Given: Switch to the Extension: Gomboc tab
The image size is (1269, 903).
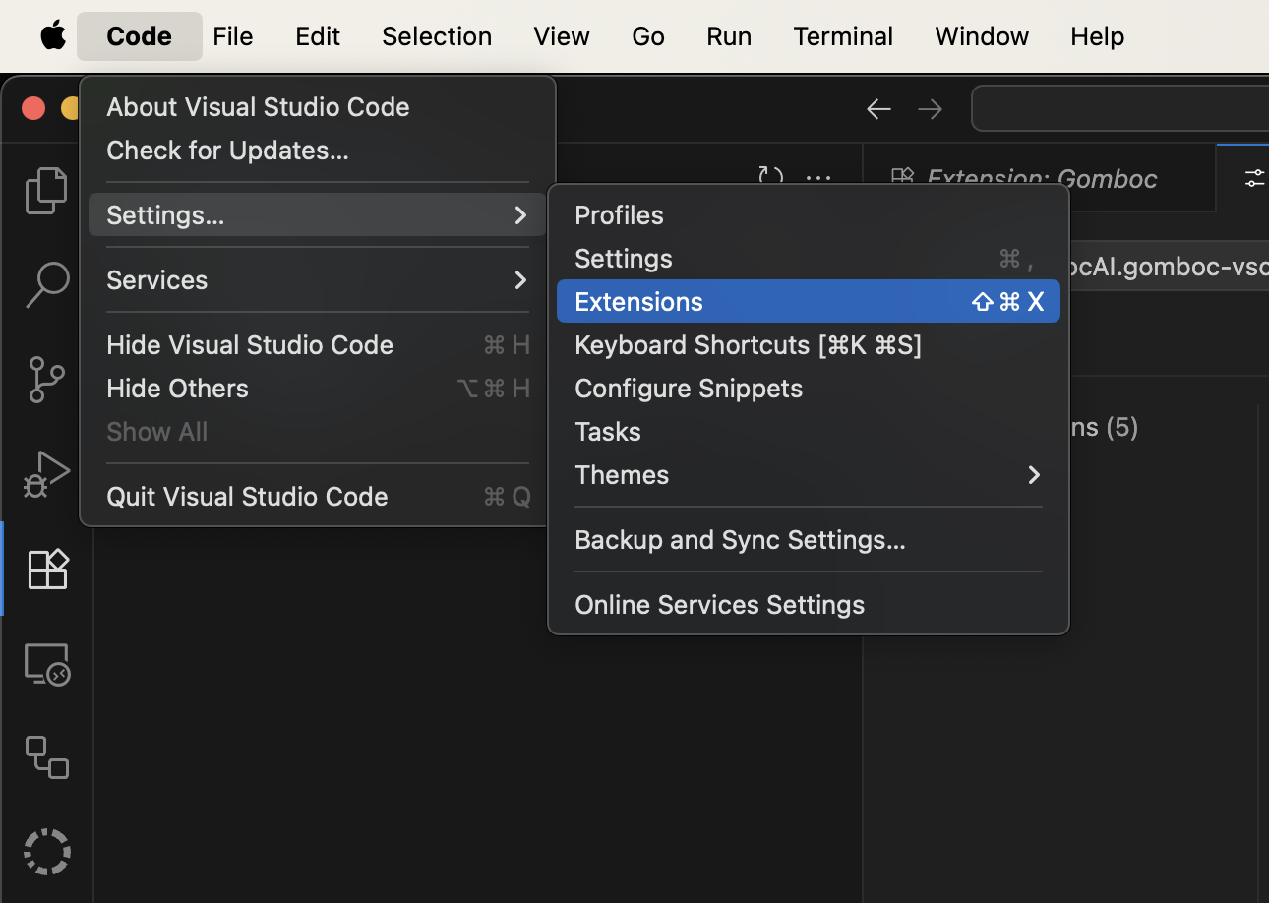Looking at the screenshot, I should coord(1041,178).
